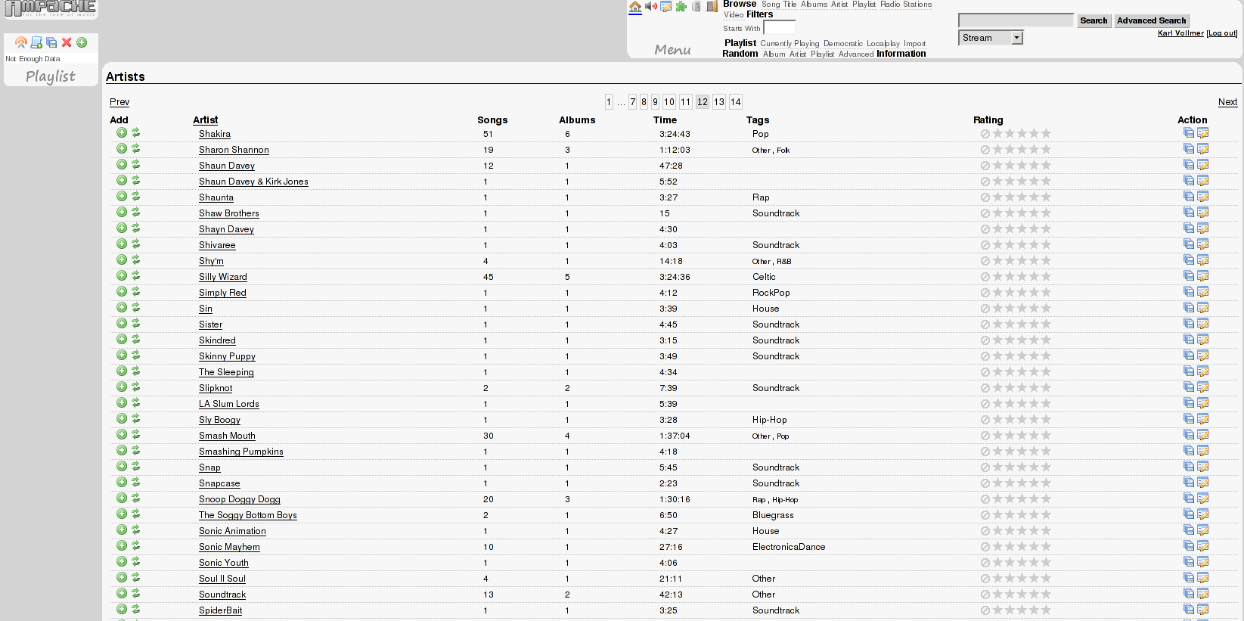Viewport: 1244px width, 621px height.
Task: Click the green puzzle piece modules icon
Action: tap(681, 7)
